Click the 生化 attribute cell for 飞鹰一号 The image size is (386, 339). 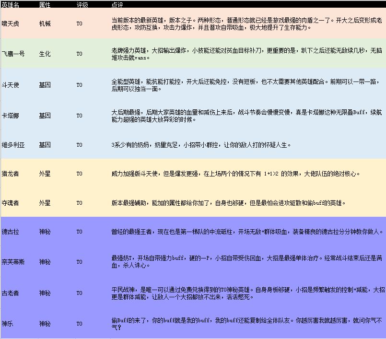click(x=44, y=54)
